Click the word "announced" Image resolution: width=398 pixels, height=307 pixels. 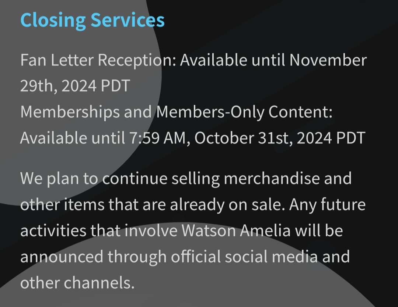coord(62,257)
